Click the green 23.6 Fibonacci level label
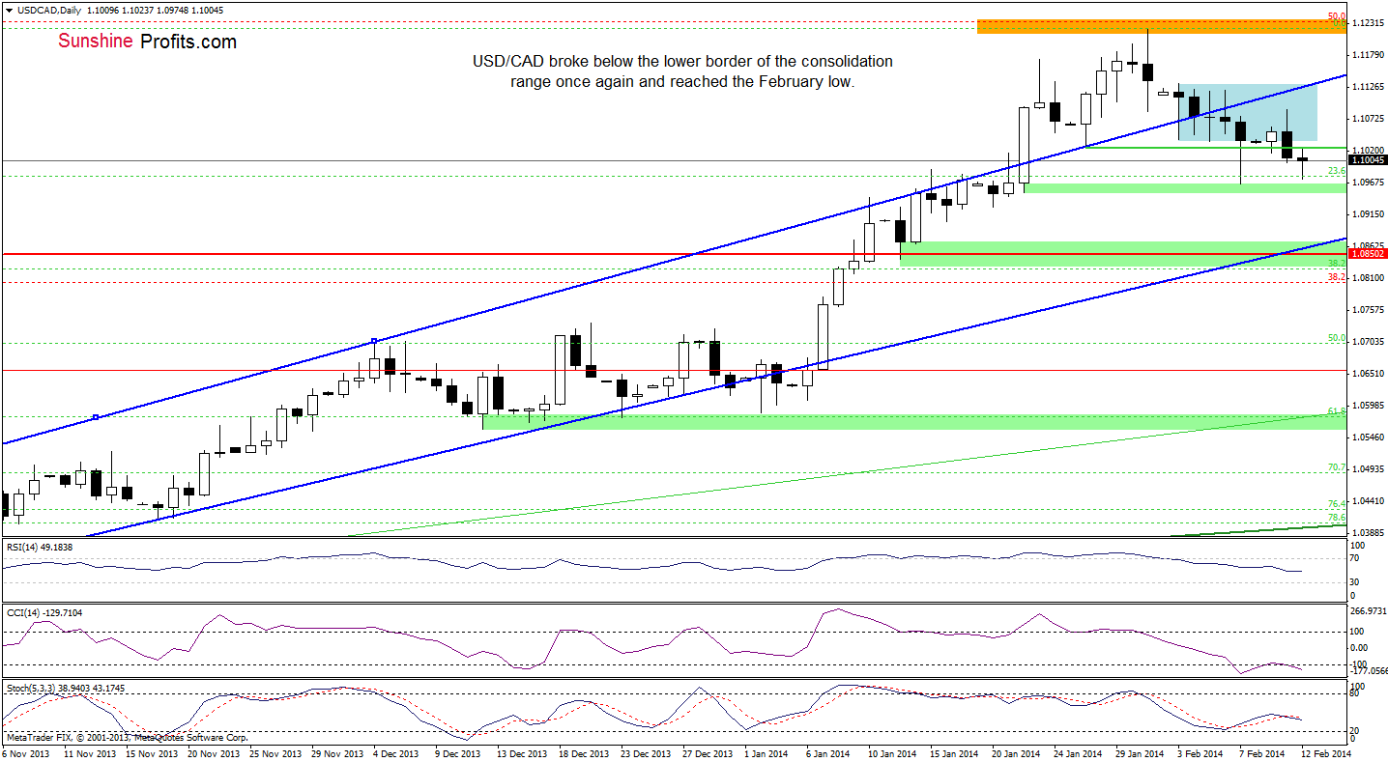 (1337, 171)
